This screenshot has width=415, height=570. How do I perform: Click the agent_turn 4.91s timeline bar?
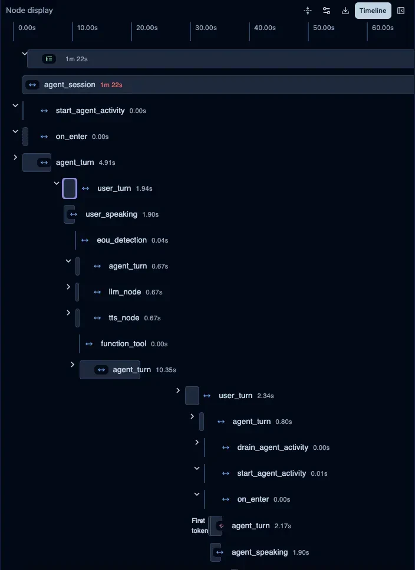coord(37,163)
